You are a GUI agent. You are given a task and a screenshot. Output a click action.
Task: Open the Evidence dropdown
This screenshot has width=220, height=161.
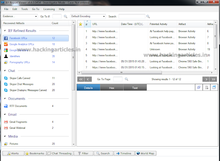[20, 16]
